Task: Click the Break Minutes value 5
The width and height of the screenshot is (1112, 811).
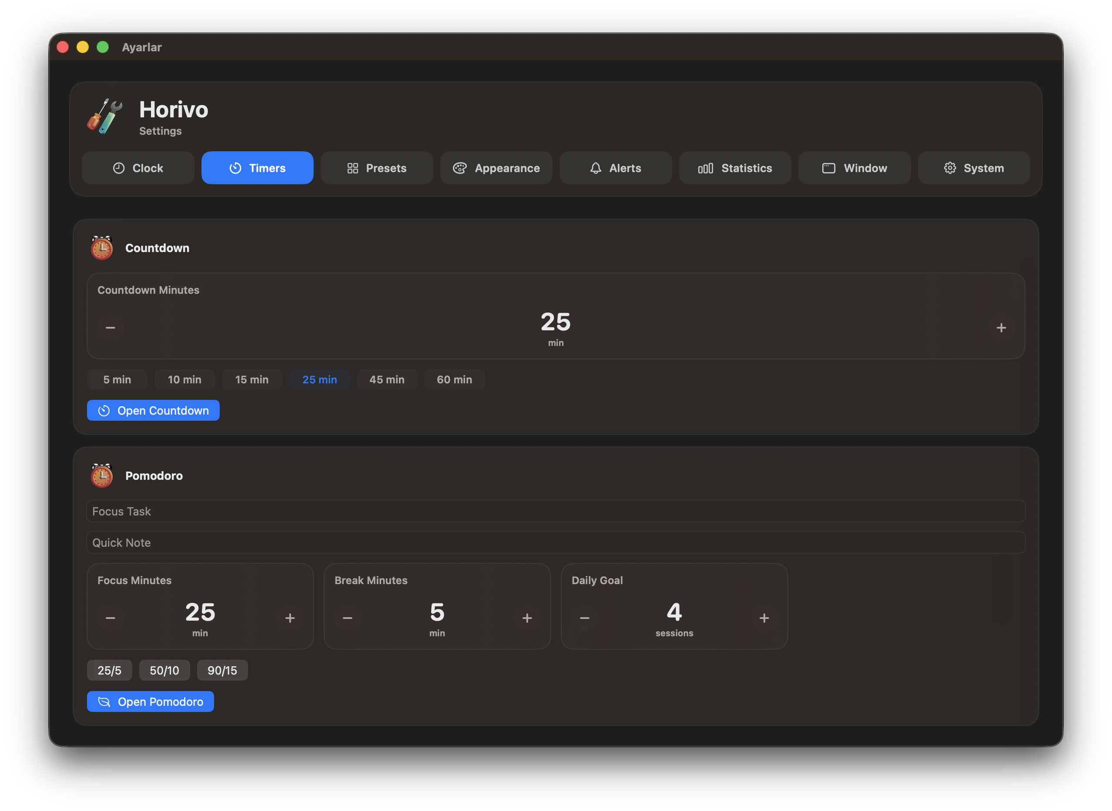Action: click(437, 612)
